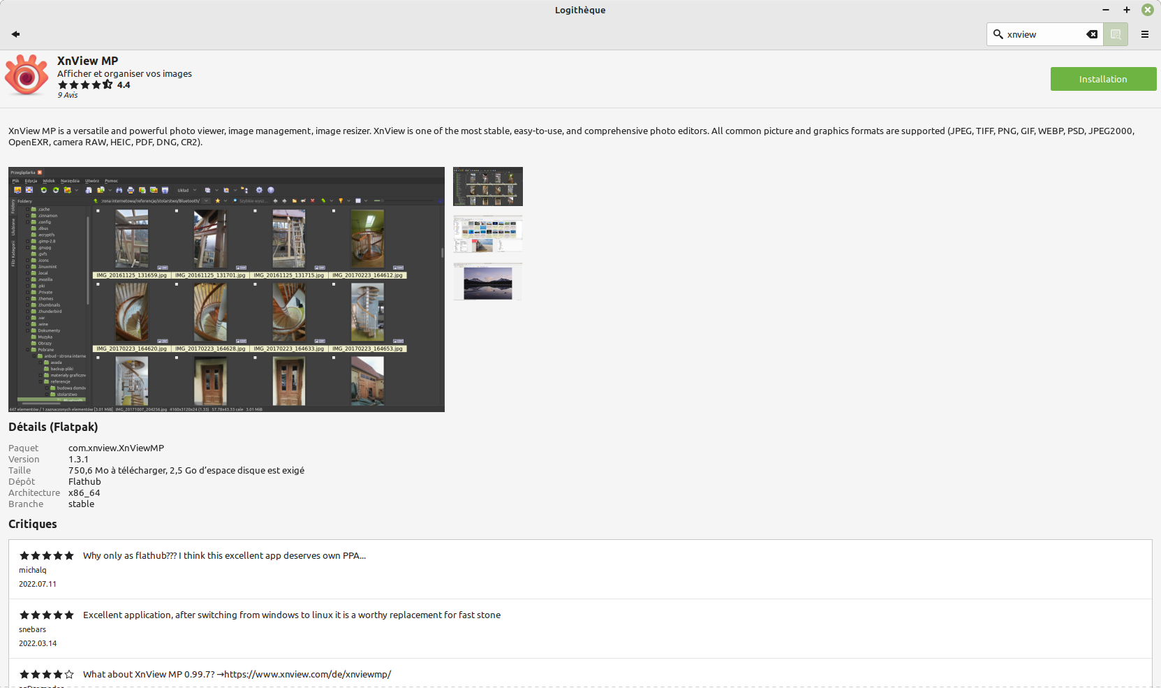Clear the xnview search text

pyautogui.click(x=1092, y=34)
